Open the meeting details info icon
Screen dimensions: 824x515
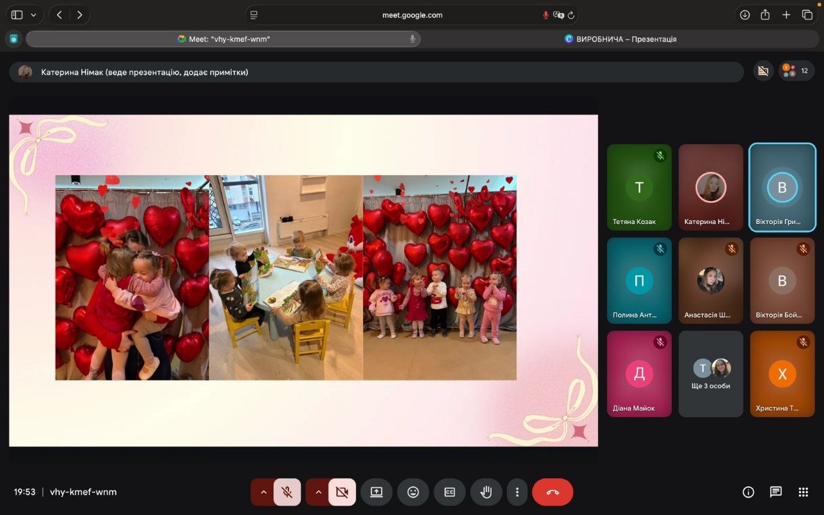click(748, 492)
